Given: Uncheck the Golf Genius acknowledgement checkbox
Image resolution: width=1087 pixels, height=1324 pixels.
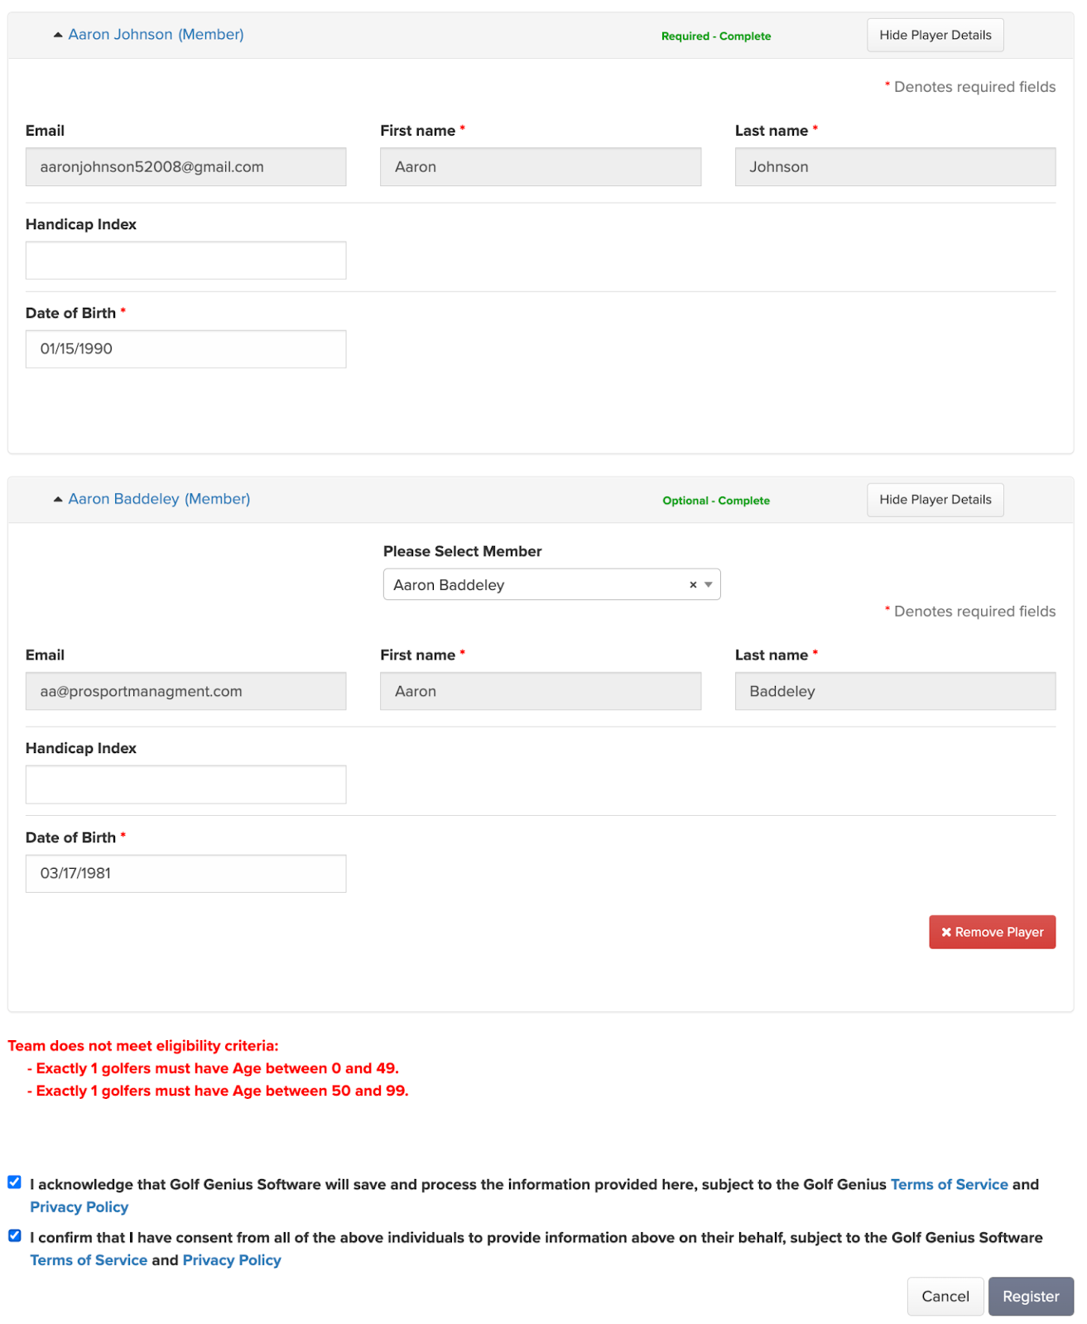Looking at the screenshot, I should point(15,1182).
